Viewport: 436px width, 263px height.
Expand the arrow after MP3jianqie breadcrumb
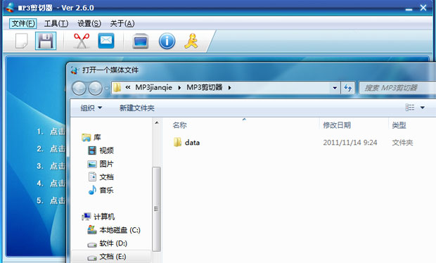[x=179, y=88]
